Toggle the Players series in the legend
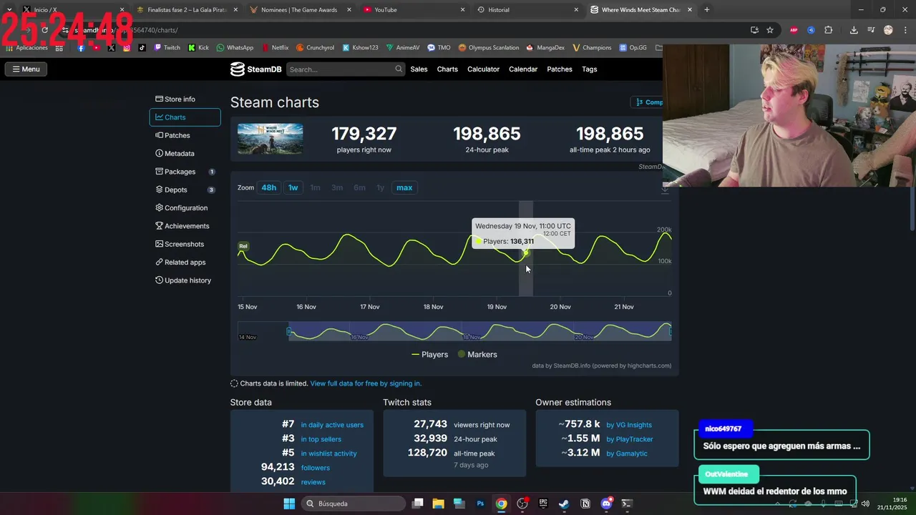Screen dimensions: 916x515 click(429, 355)
